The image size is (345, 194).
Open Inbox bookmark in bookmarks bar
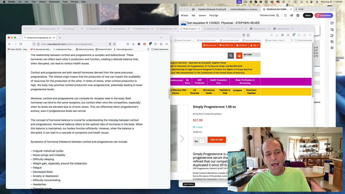(x=18, y=49)
